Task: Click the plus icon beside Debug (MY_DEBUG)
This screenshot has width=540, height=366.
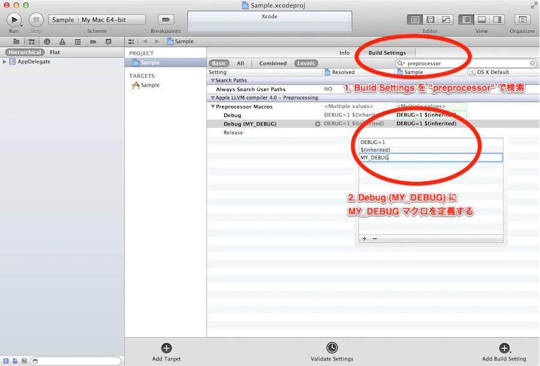Action: pyautogui.click(x=317, y=124)
